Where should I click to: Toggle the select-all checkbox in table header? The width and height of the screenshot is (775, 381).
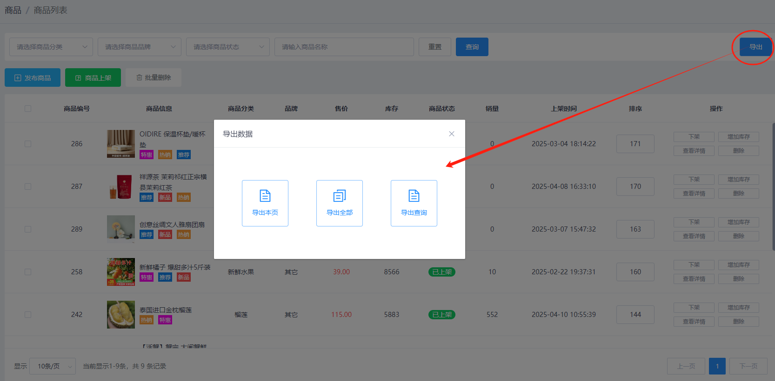click(x=28, y=109)
